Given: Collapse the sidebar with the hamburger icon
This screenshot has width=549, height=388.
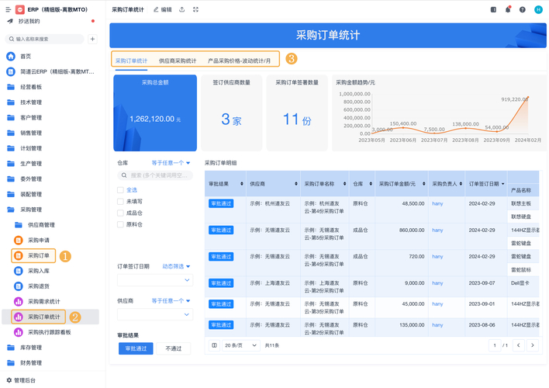Looking at the screenshot, I should pyautogui.click(x=8, y=10).
